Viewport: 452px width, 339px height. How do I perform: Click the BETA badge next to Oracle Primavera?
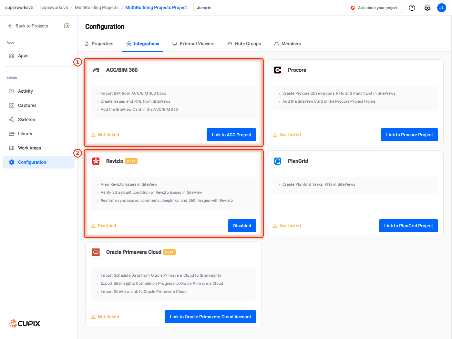(x=169, y=252)
